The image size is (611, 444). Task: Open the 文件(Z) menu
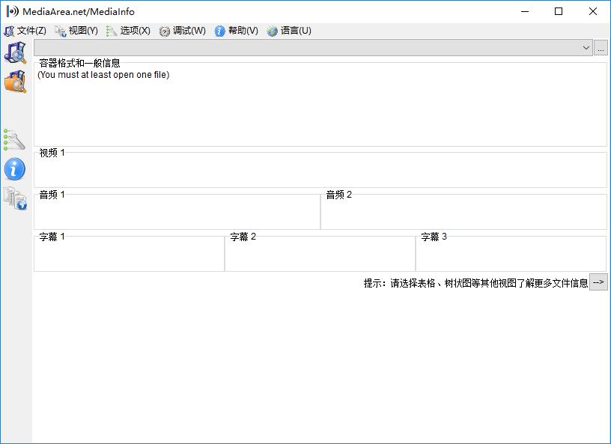pyautogui.click(x=30, y=31)
